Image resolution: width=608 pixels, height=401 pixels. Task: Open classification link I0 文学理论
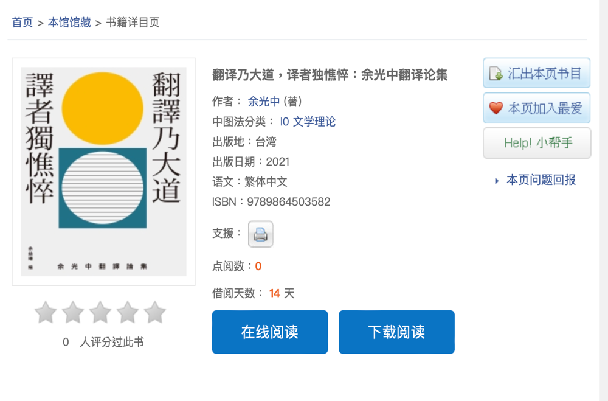pyautogui.click(x=308, y=122)
